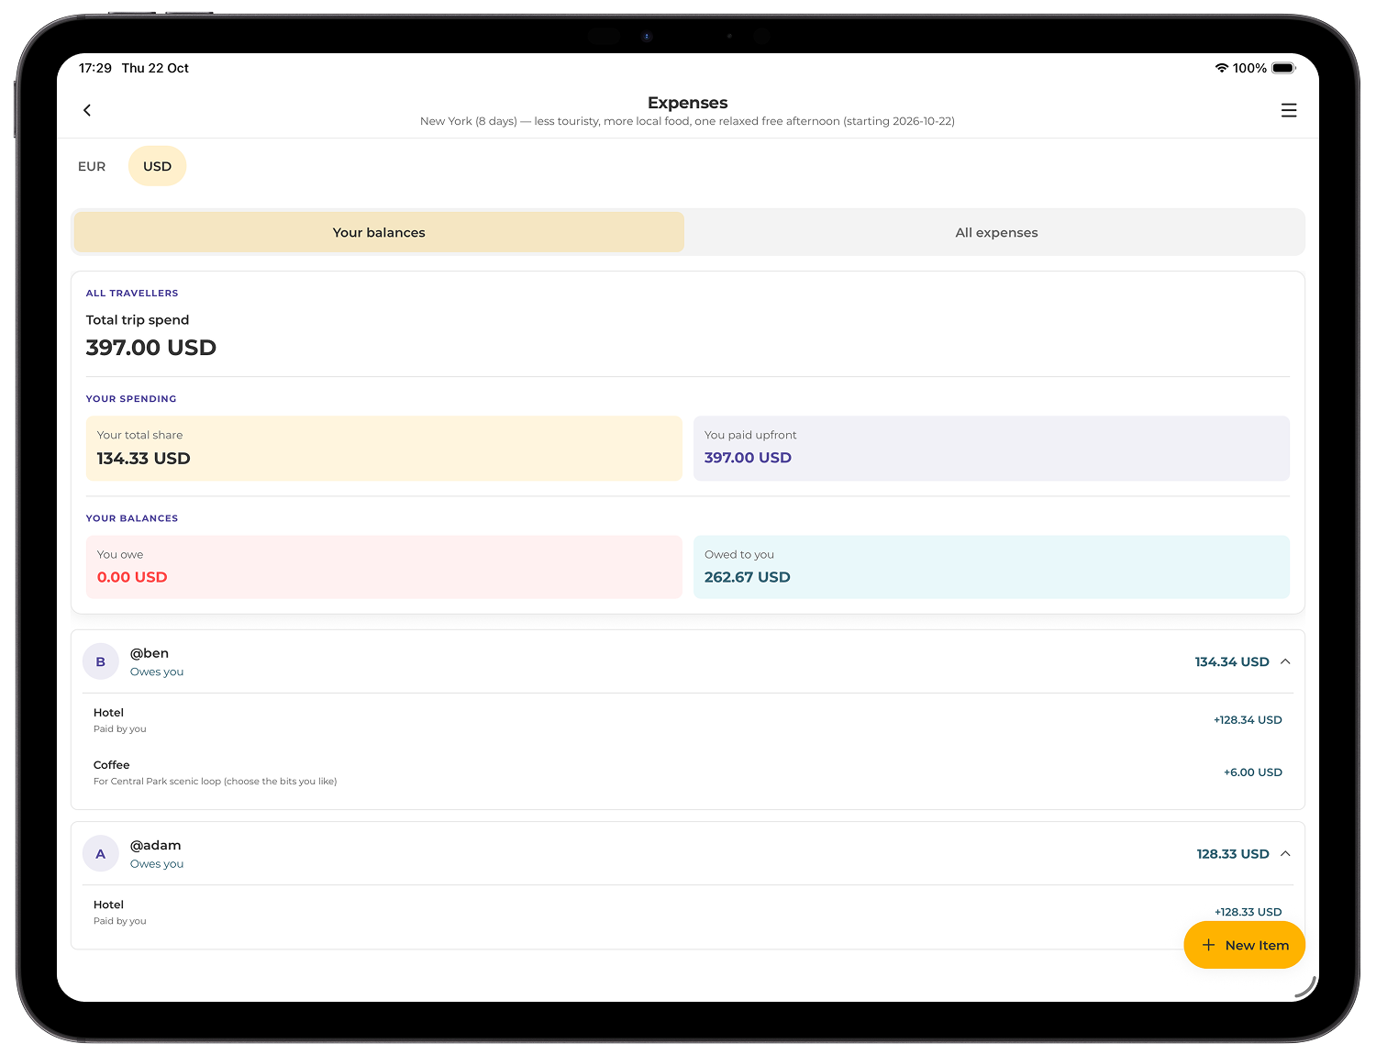The width and height of the screenshot is (1376, 1055).
Task: Open @ben's Hotel expense of +128.34 USD
Action: pyautogui.click(x=688, y=720)
